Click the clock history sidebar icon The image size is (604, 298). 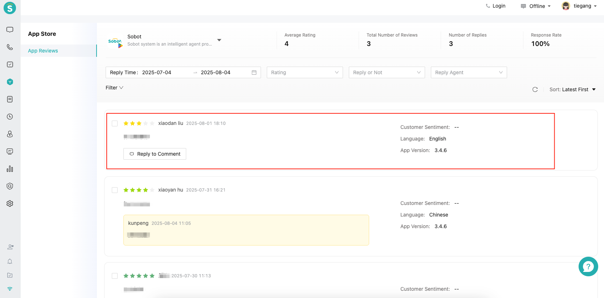(10, 117)
